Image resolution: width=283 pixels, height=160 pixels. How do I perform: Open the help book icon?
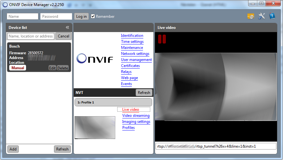point(272,16)
